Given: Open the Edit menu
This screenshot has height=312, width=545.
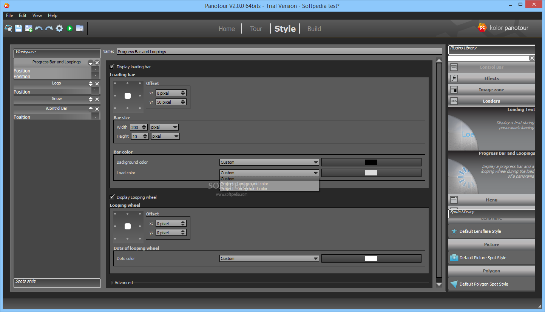Looking at the screenshot, I should click(x=23, y=15).
